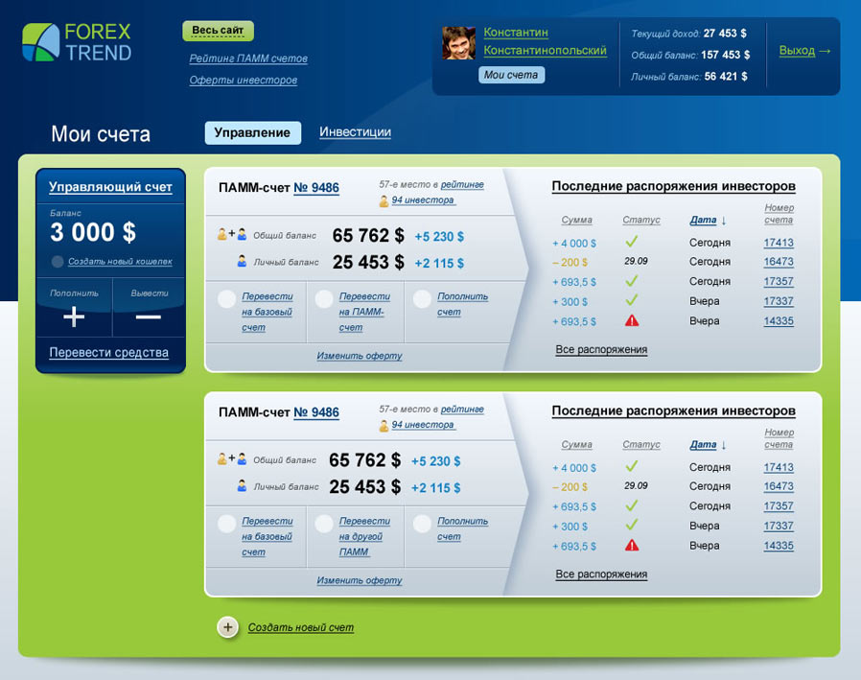Click round icon beside Перевести на другой ПАММ
This screenshot has height=680, width=861.
[x=324, y=524]
